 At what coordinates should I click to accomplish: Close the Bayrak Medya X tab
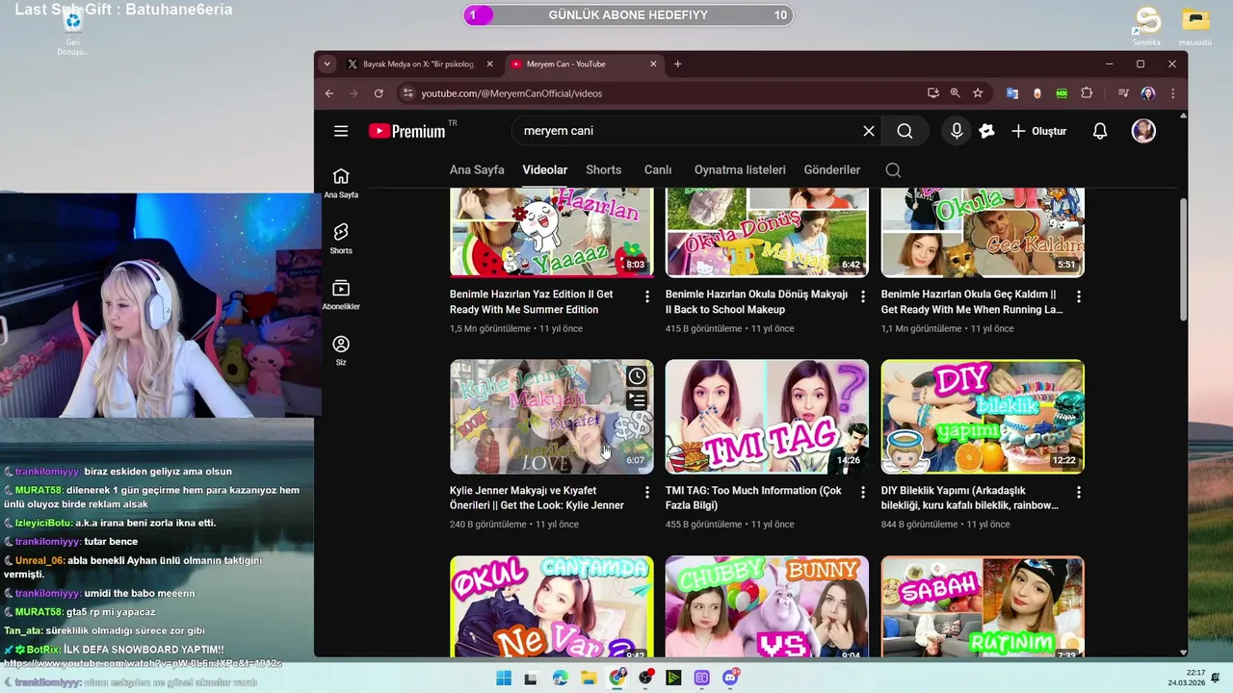coord(489,64)
